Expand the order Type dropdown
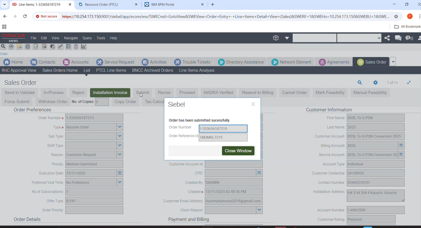The image size is (421, 228). click(120, 127)
